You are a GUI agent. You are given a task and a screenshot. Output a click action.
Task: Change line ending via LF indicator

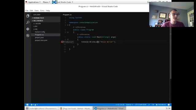(x=149, y=105)
